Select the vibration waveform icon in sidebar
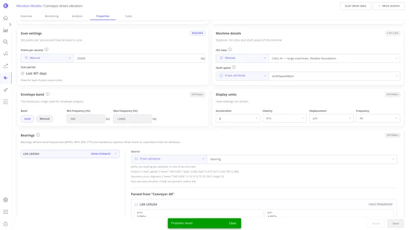Image resolution: width=409 pixels, height=230 pixels. pyautogui.click(x=6, y=78)
